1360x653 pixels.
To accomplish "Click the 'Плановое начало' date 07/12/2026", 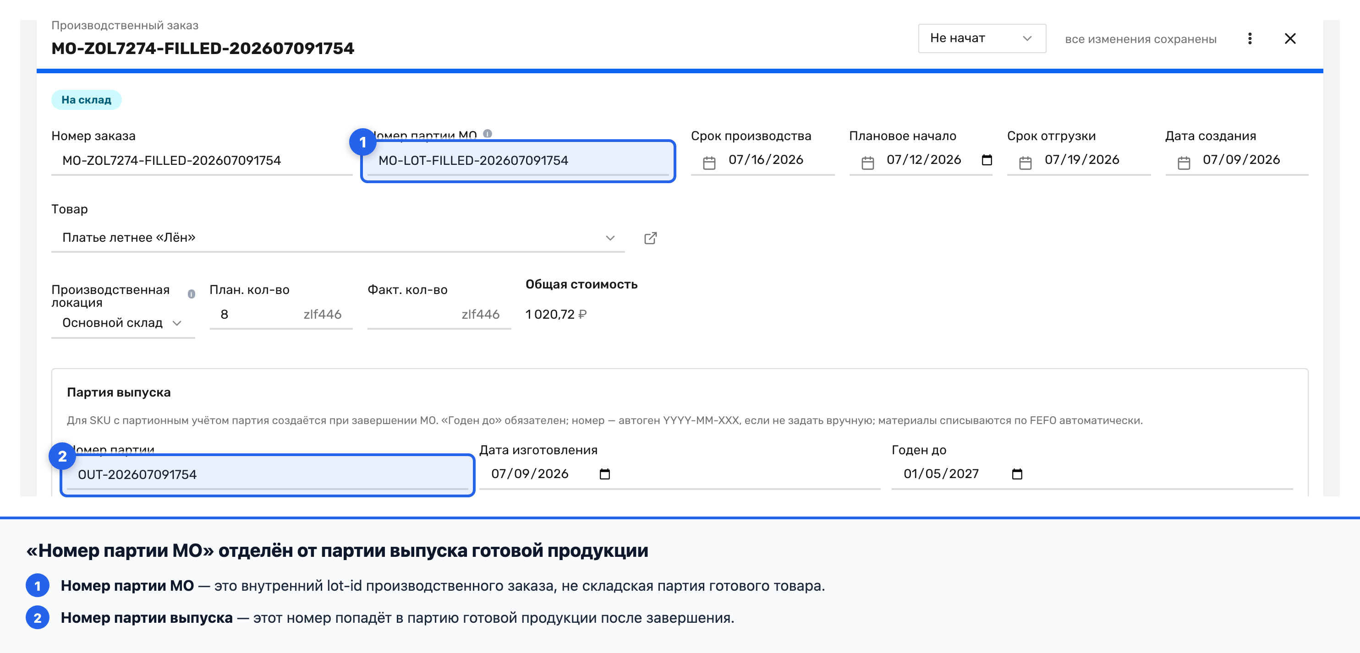I will tap(923, 160).
